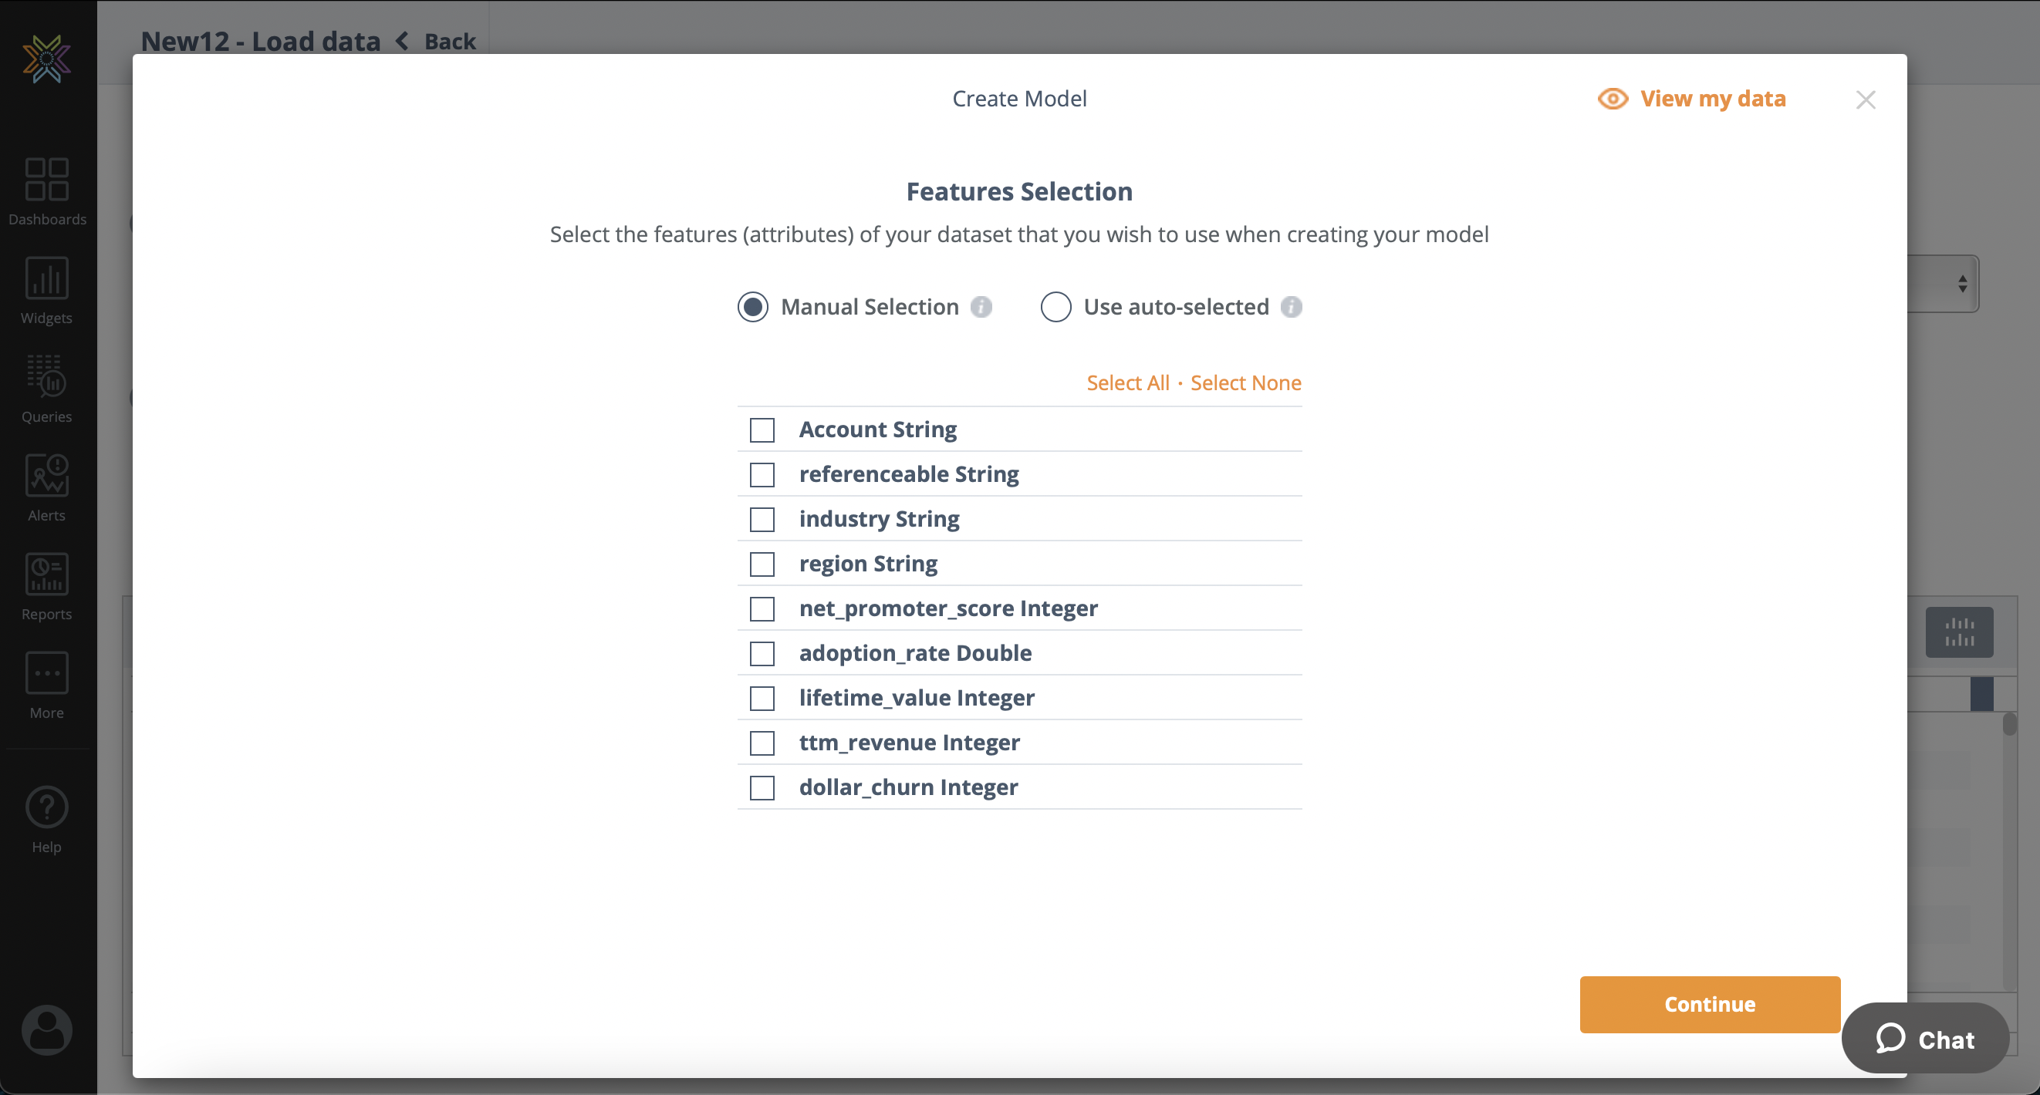Enable the dollar_churn Integer checkbox
The image size is (2040, 1095).
click(762, 787)
